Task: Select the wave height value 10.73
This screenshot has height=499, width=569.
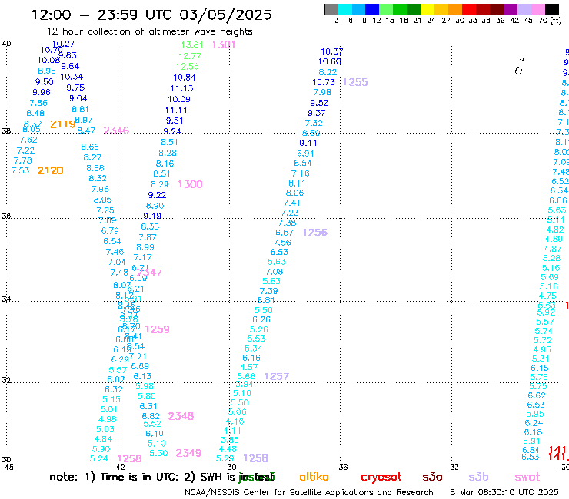Action: click(324, 82)
